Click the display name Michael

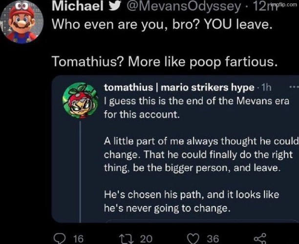coord(77,6)
